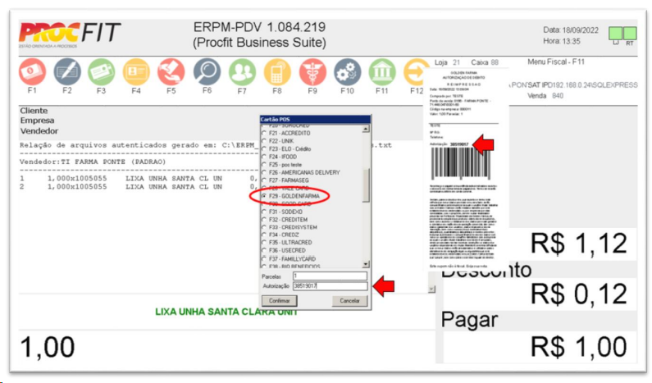Click the card list scroll down arrow
The height and width of the screenshot is (383, 652).
(x=366, y=264)
